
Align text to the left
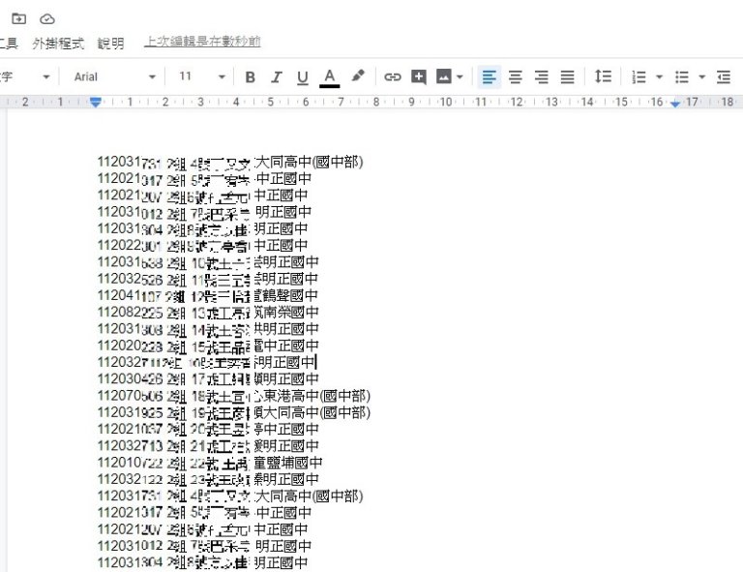click(489, 77)
